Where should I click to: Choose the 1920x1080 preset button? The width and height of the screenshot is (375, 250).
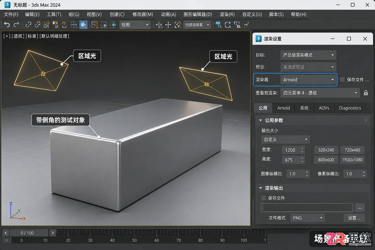pyautogui.click(x=352, y=160)
